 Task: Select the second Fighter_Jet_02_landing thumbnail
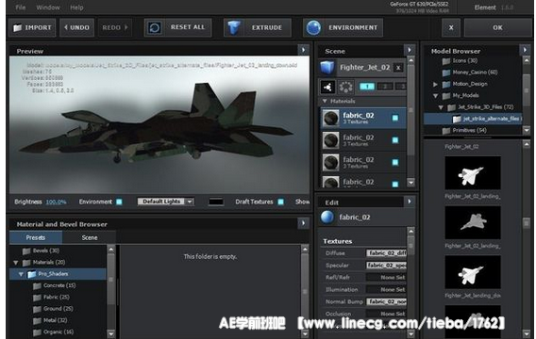(x=473, y=222)
